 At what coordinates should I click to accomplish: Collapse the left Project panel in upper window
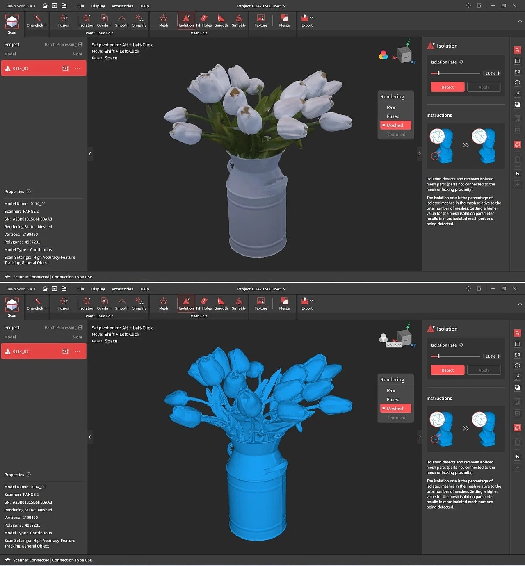click(x=90, y=154)
